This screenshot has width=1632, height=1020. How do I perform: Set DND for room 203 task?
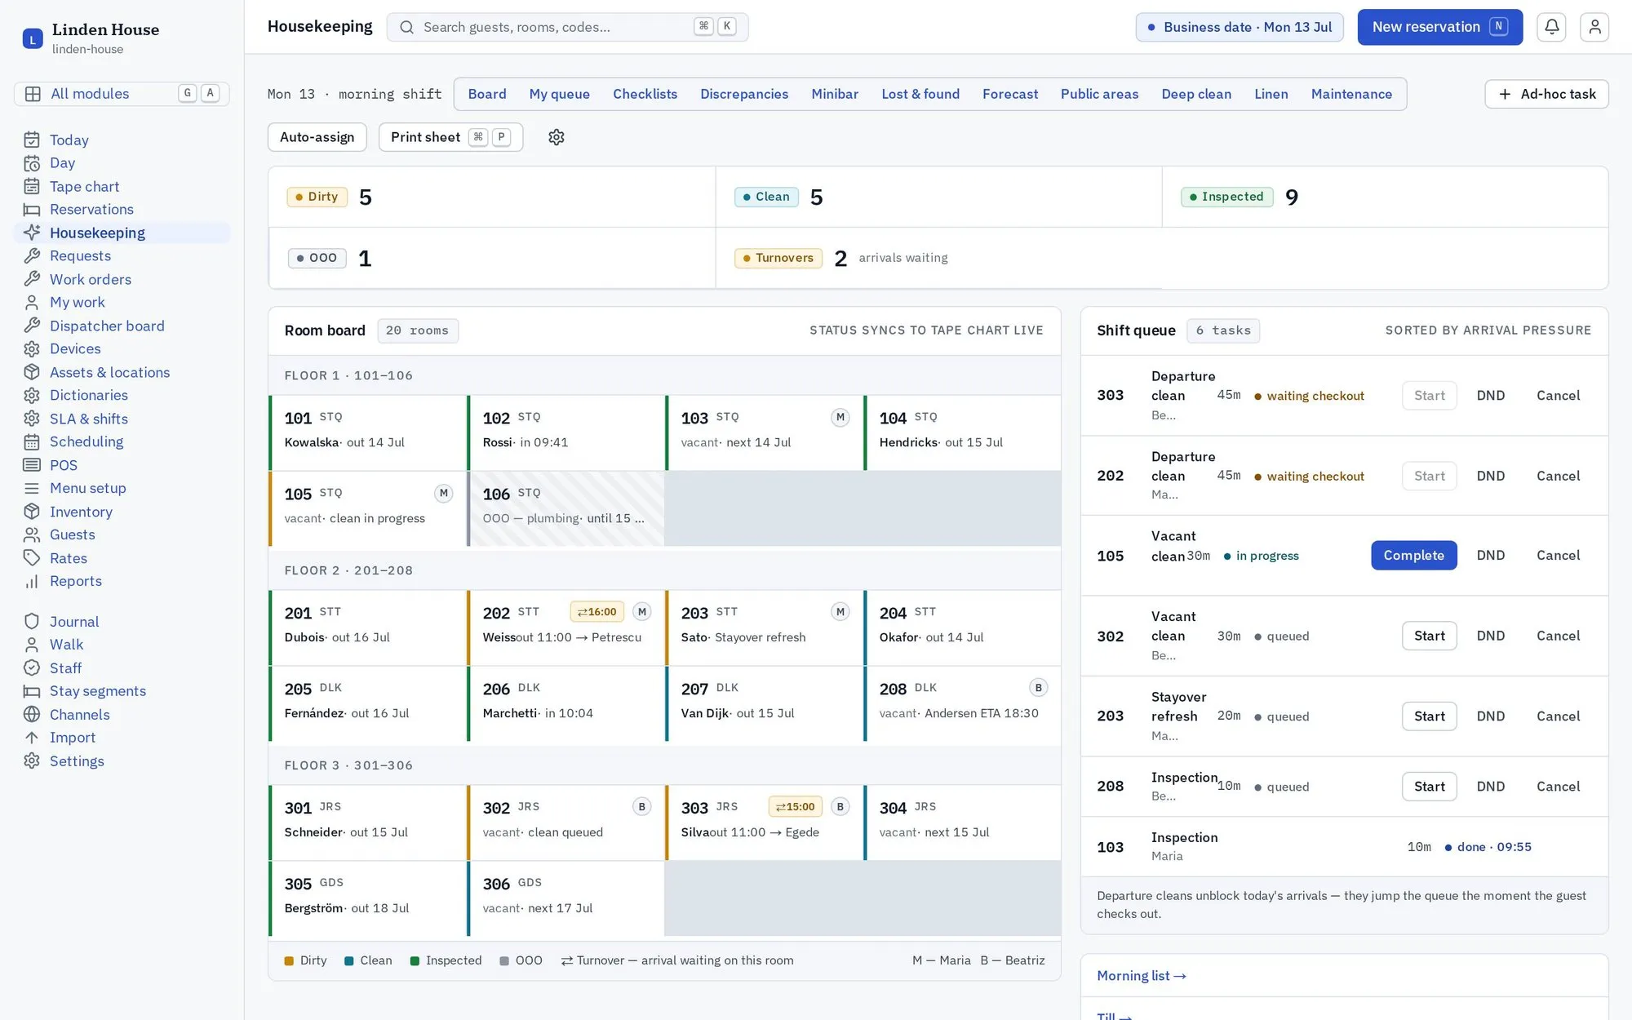coord(1490,716)
